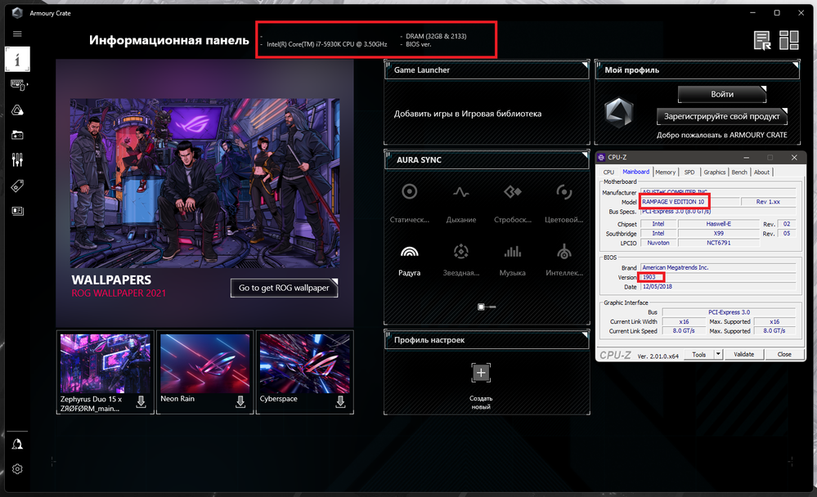Open the Zephyrus Duo 15 wallpaper thumbnail

pyautogui.click(x=105, y=364)
